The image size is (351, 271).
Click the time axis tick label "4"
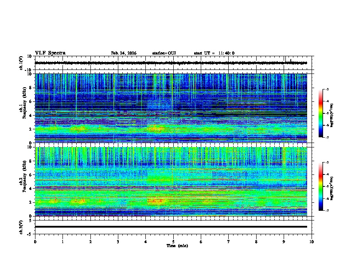pyautogui.click(x=146, y=242)
